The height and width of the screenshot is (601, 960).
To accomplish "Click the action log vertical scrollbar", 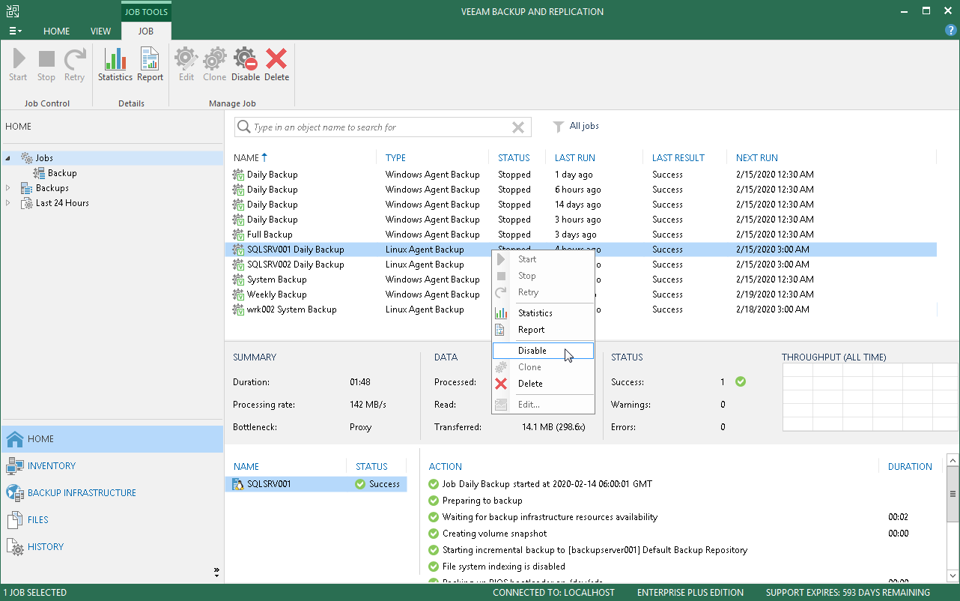I will click(x=953, y=495).
